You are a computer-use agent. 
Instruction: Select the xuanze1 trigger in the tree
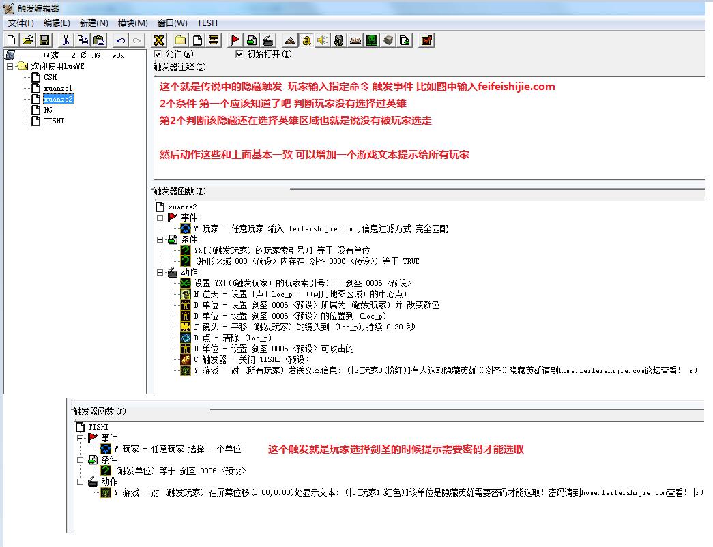click(58, 88)
